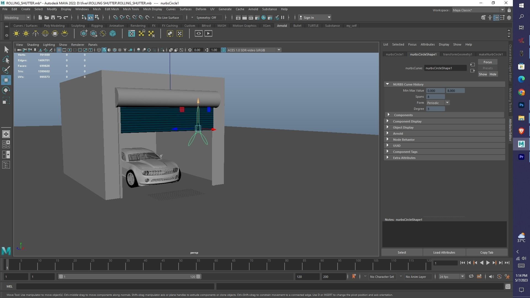Change the Spans value field to edit

point(436,97)
